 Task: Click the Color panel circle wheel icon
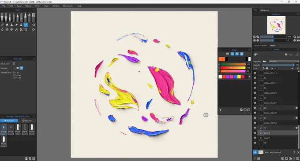(228, 54)
